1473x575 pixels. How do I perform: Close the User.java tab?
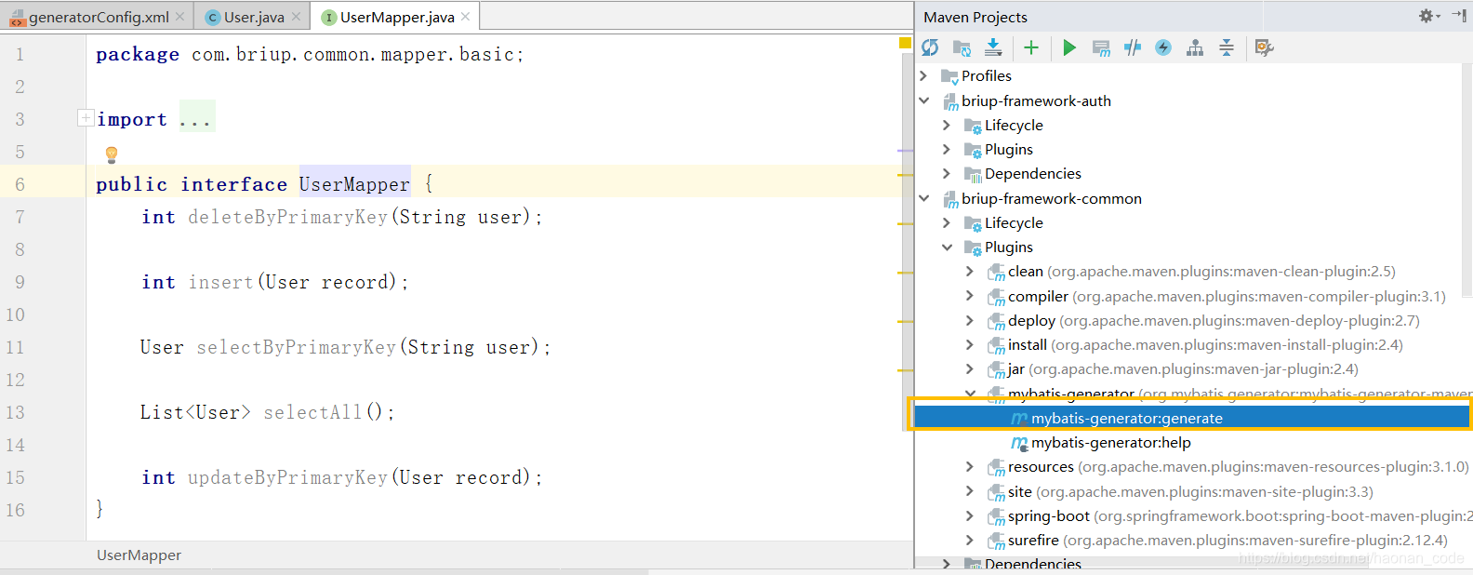296,17
